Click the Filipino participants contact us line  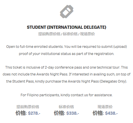tap(67, 95)
